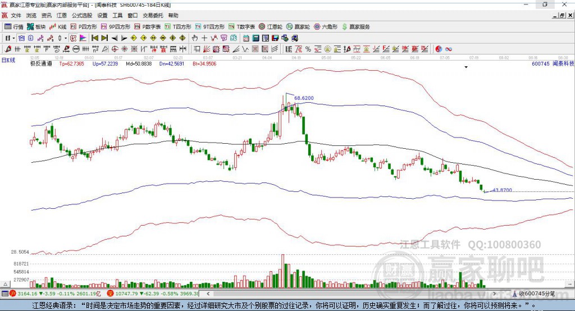Select the percent sign tool
Viewport: 575px width, 311px height.
pyautogui.click(x=308, y=49)
